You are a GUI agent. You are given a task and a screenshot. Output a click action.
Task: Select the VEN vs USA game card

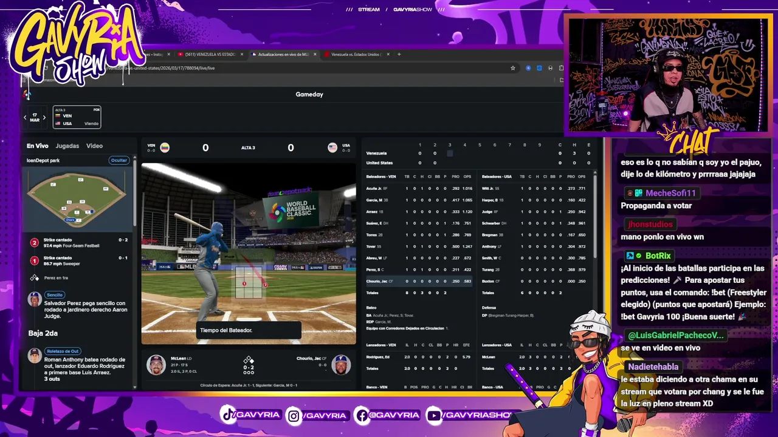pos(77,117)
